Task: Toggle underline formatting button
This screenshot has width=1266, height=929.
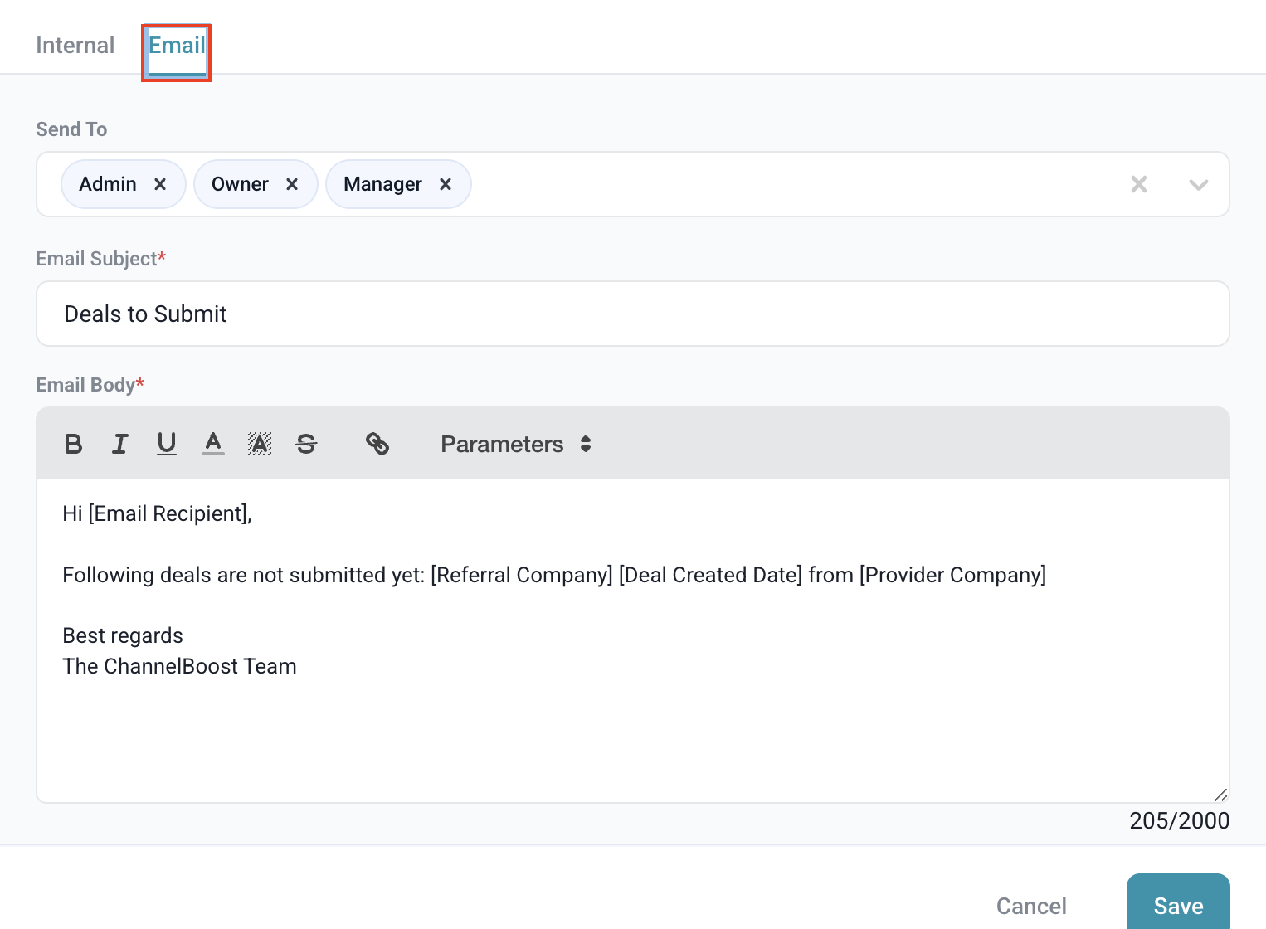Action: (x=167, y=445)
